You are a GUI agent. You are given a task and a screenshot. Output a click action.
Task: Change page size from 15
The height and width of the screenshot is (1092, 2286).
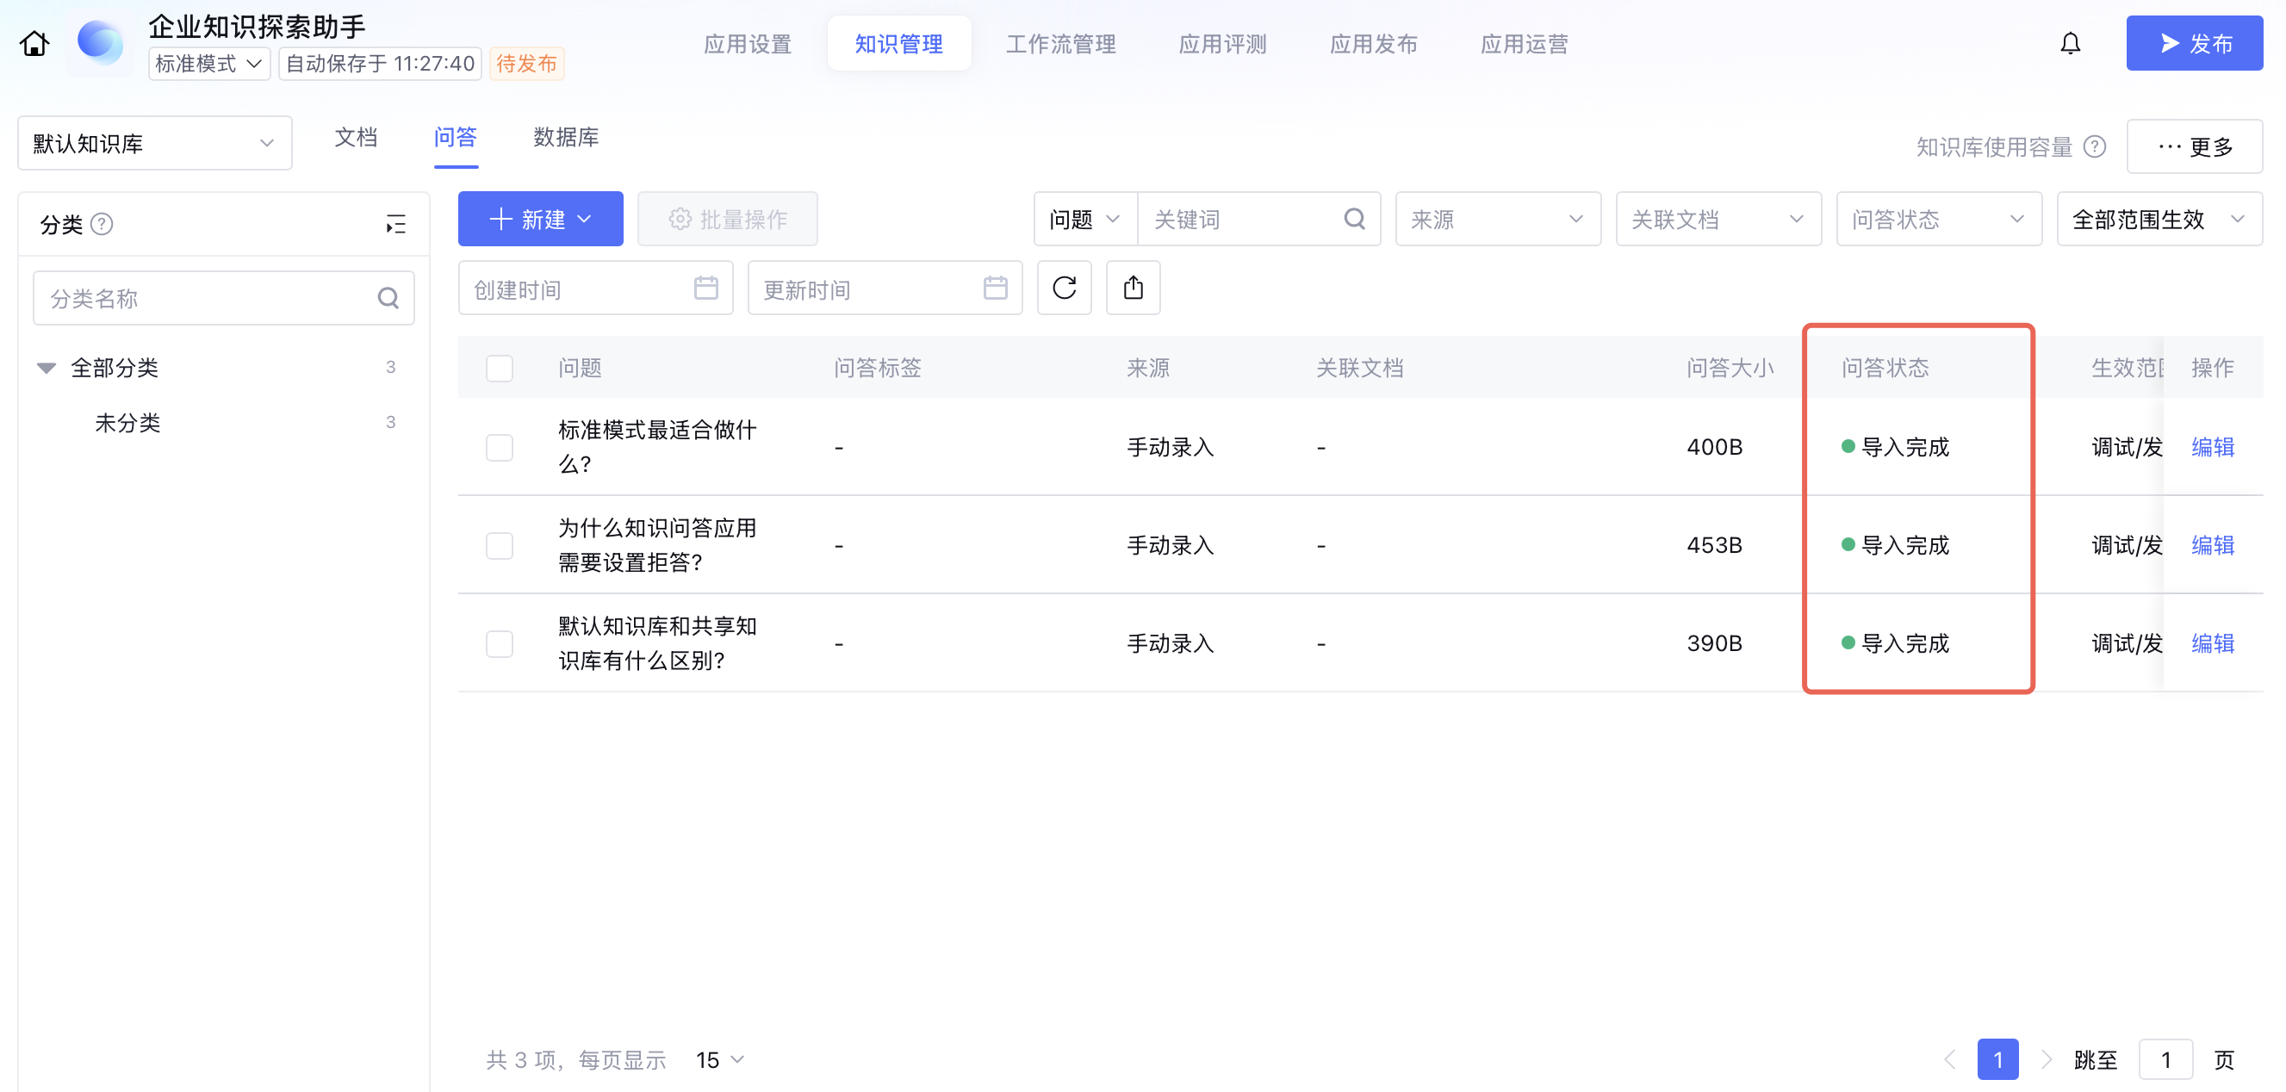pyautogui.click(x=720, y=1059)
